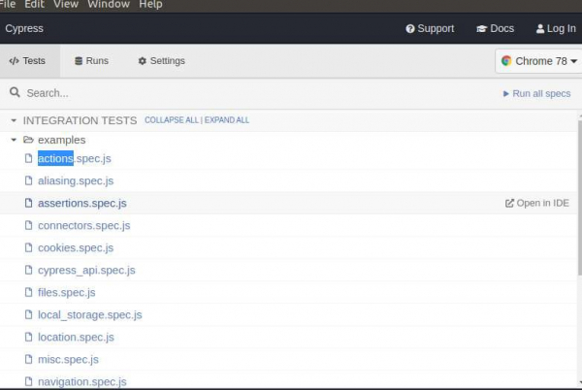Open misc.spec.js
This screenshot has height=390, width=582.
pos(68,359)
